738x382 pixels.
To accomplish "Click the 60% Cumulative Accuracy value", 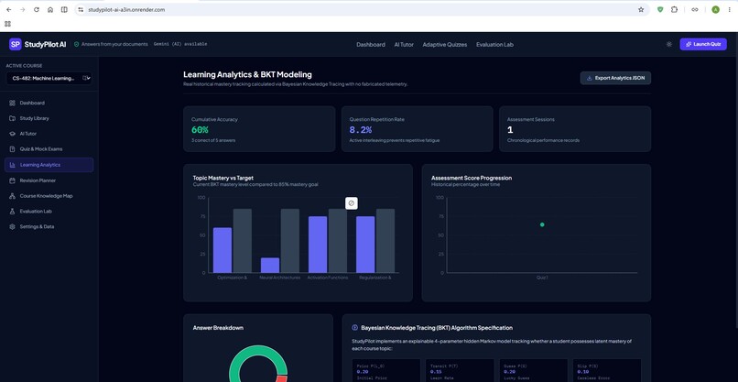I will (x=200, y=130).
